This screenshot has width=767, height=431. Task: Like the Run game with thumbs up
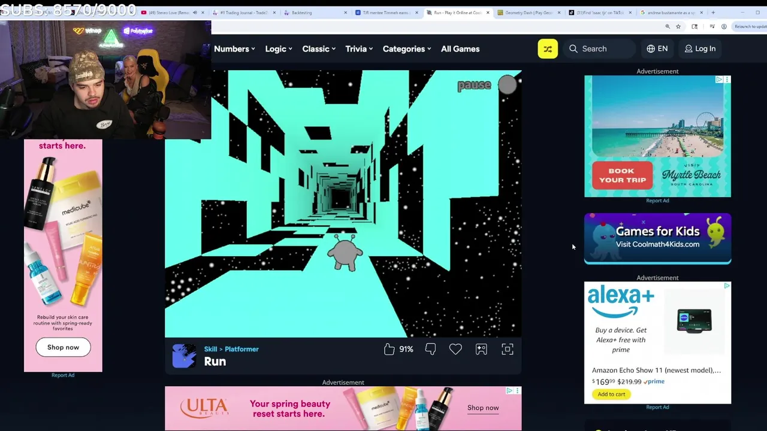(389, 349)
